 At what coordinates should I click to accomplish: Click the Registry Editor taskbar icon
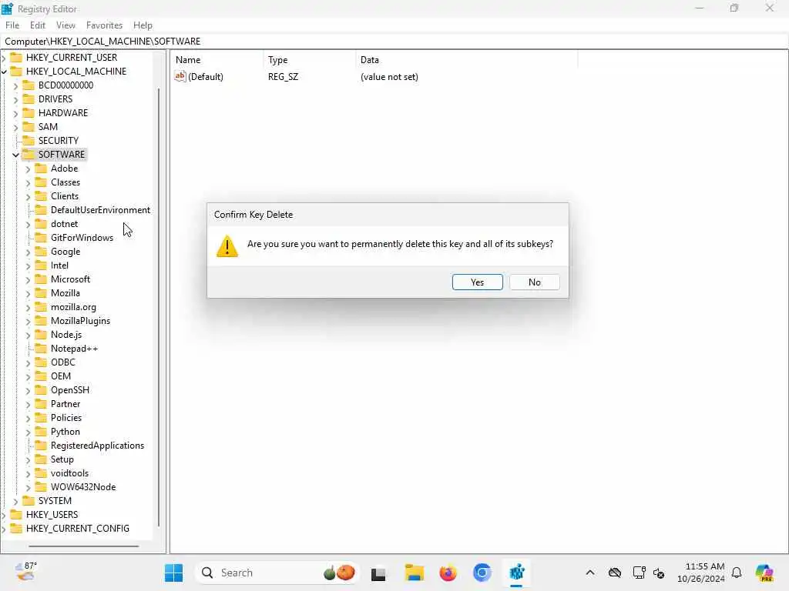point(517,573)
